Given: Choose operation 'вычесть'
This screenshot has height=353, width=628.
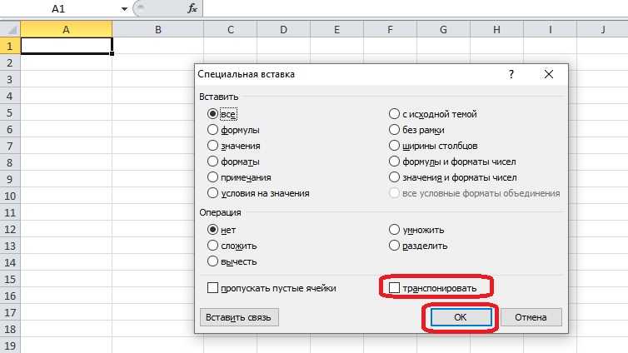Looking at the screenshot, I should click(212, 261).
